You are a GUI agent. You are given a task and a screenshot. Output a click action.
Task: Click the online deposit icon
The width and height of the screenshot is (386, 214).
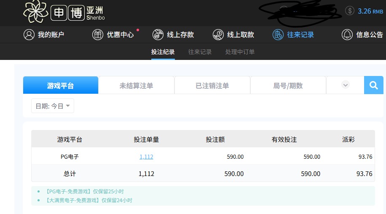click(158, 35)
